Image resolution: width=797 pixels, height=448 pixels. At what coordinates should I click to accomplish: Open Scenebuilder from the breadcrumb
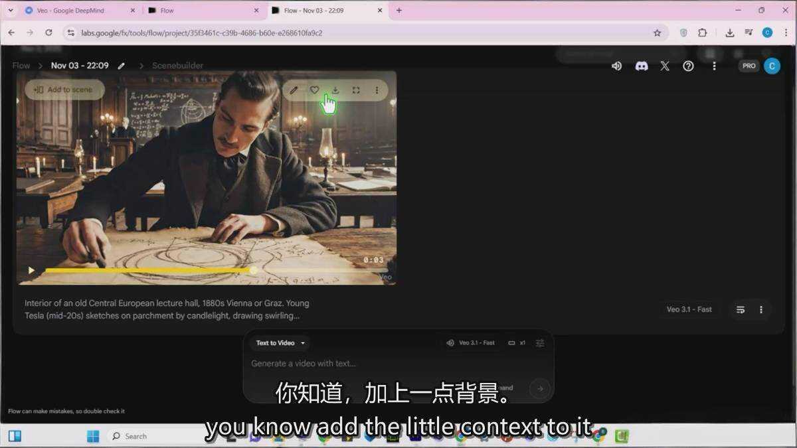pyautogui.click(x=177, y=66)
